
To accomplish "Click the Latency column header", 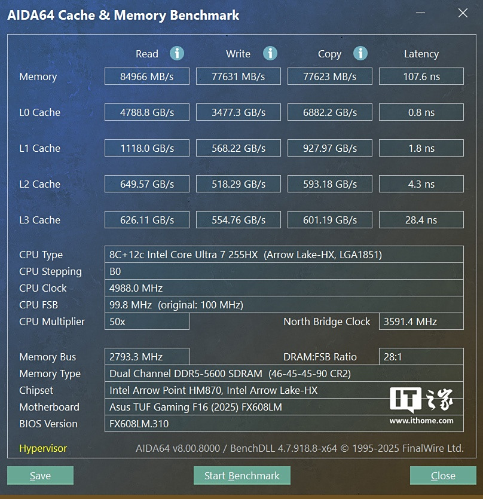I will [x=421, y=54].
